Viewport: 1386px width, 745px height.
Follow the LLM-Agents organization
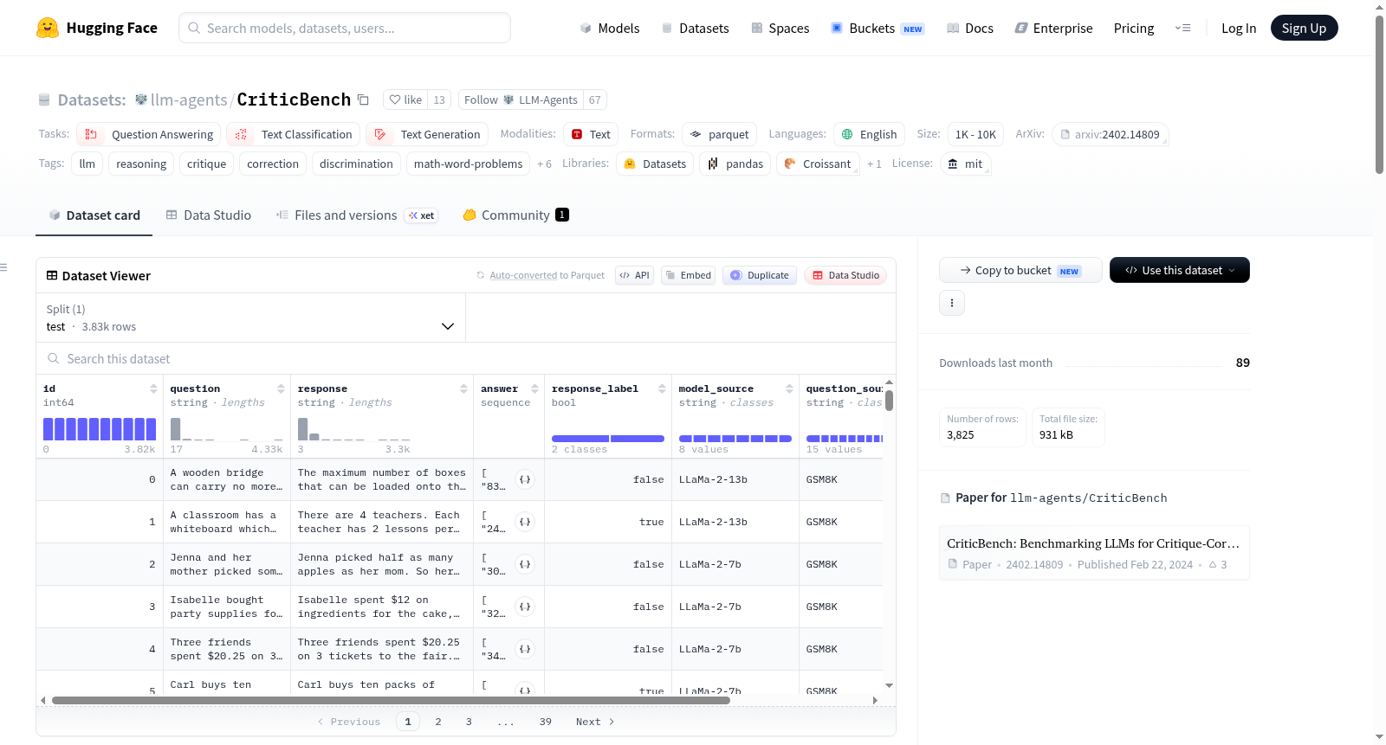click(x=521, y=100)
